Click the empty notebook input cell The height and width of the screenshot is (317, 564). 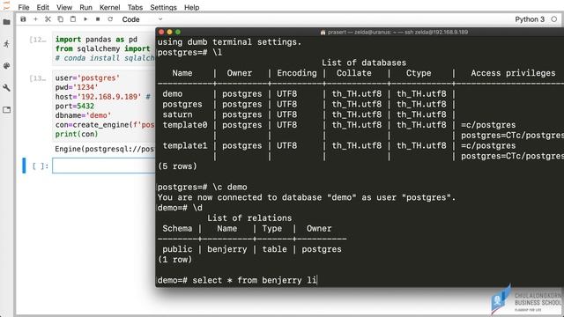[104, 166]
